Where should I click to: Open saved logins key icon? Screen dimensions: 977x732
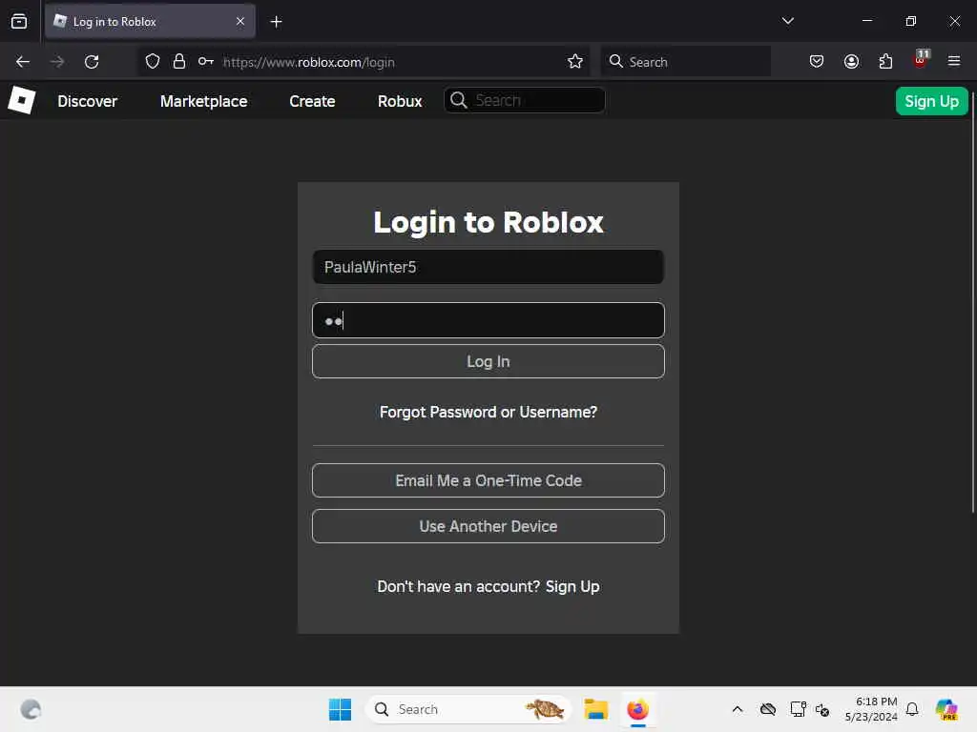[x=206, y=62]
